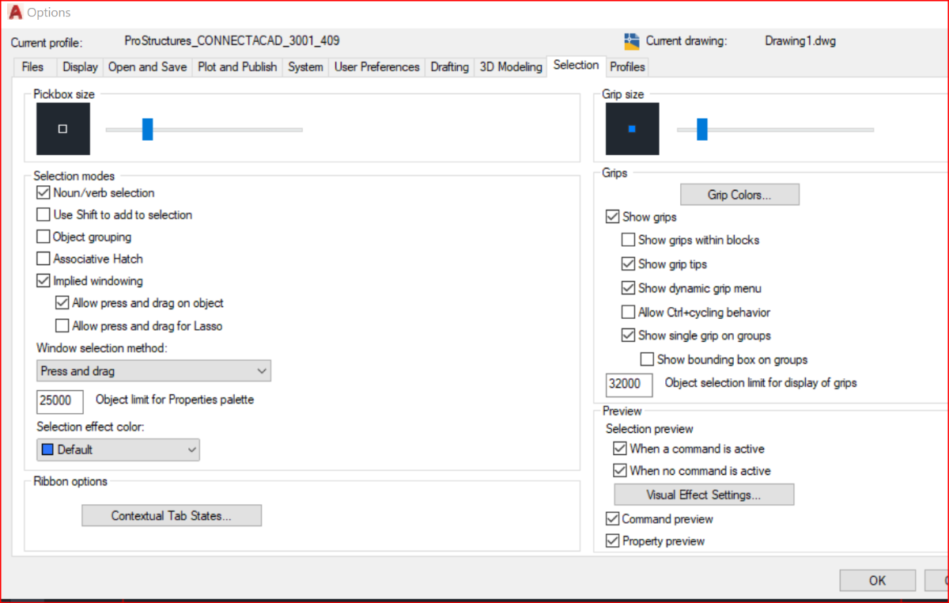Click the blue Default color swatch
949x603 pixels.
point(47,449)
